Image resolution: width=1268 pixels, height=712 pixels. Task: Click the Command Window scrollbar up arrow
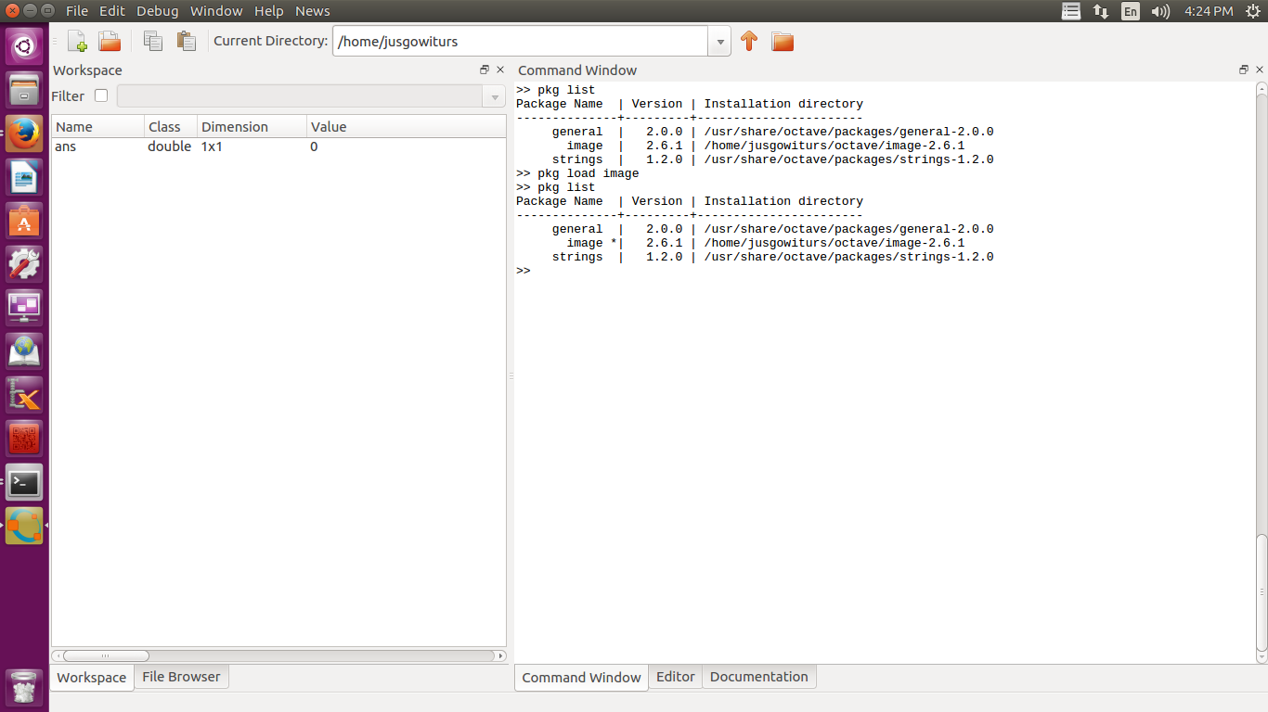tap(1262, 88)
